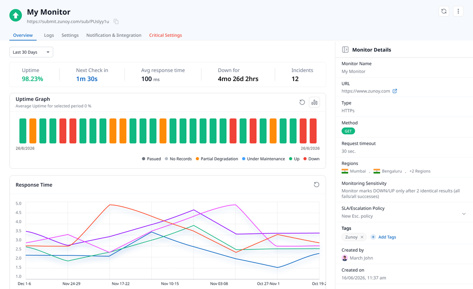The width and height of the screenshot is (473, 289).
Task: Expand the SLA/Escalation Policy section
Action: (464, 214)
